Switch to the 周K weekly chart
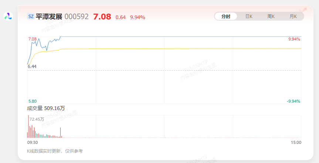The image size is (319, 163). (271, 17)
